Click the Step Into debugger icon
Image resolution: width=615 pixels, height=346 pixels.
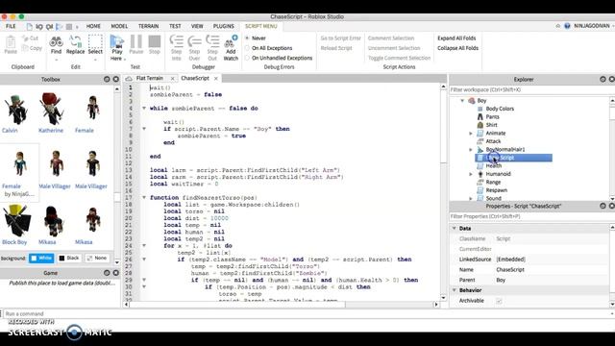(x=177, y=41)
